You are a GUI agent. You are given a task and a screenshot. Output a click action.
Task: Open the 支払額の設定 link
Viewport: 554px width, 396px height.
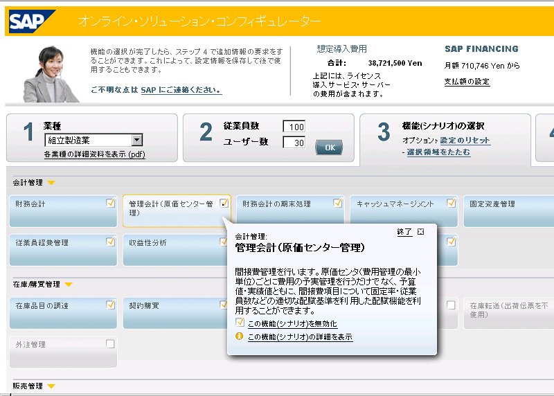[467, 82]
